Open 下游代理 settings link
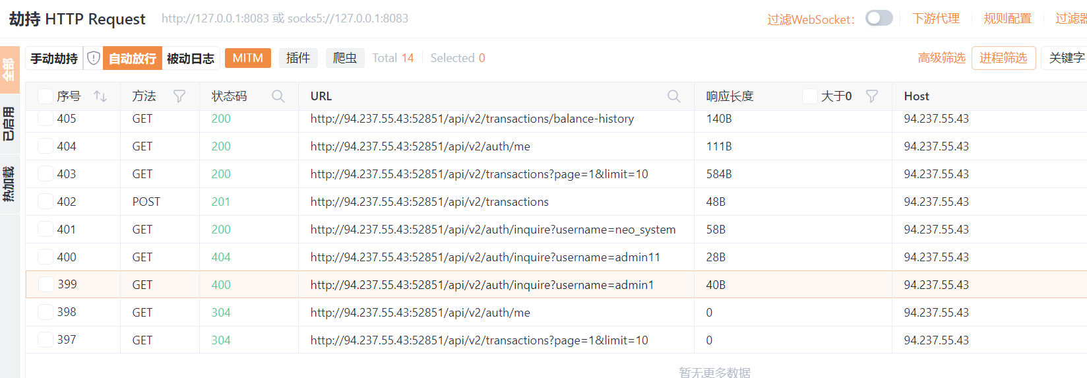This screenshot has height=378, width=1087. click(936, 18)
